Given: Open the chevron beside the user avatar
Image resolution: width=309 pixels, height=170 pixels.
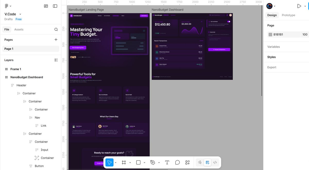Looking at the screenshot, I should pyautogui.click(x=274, y=6).
